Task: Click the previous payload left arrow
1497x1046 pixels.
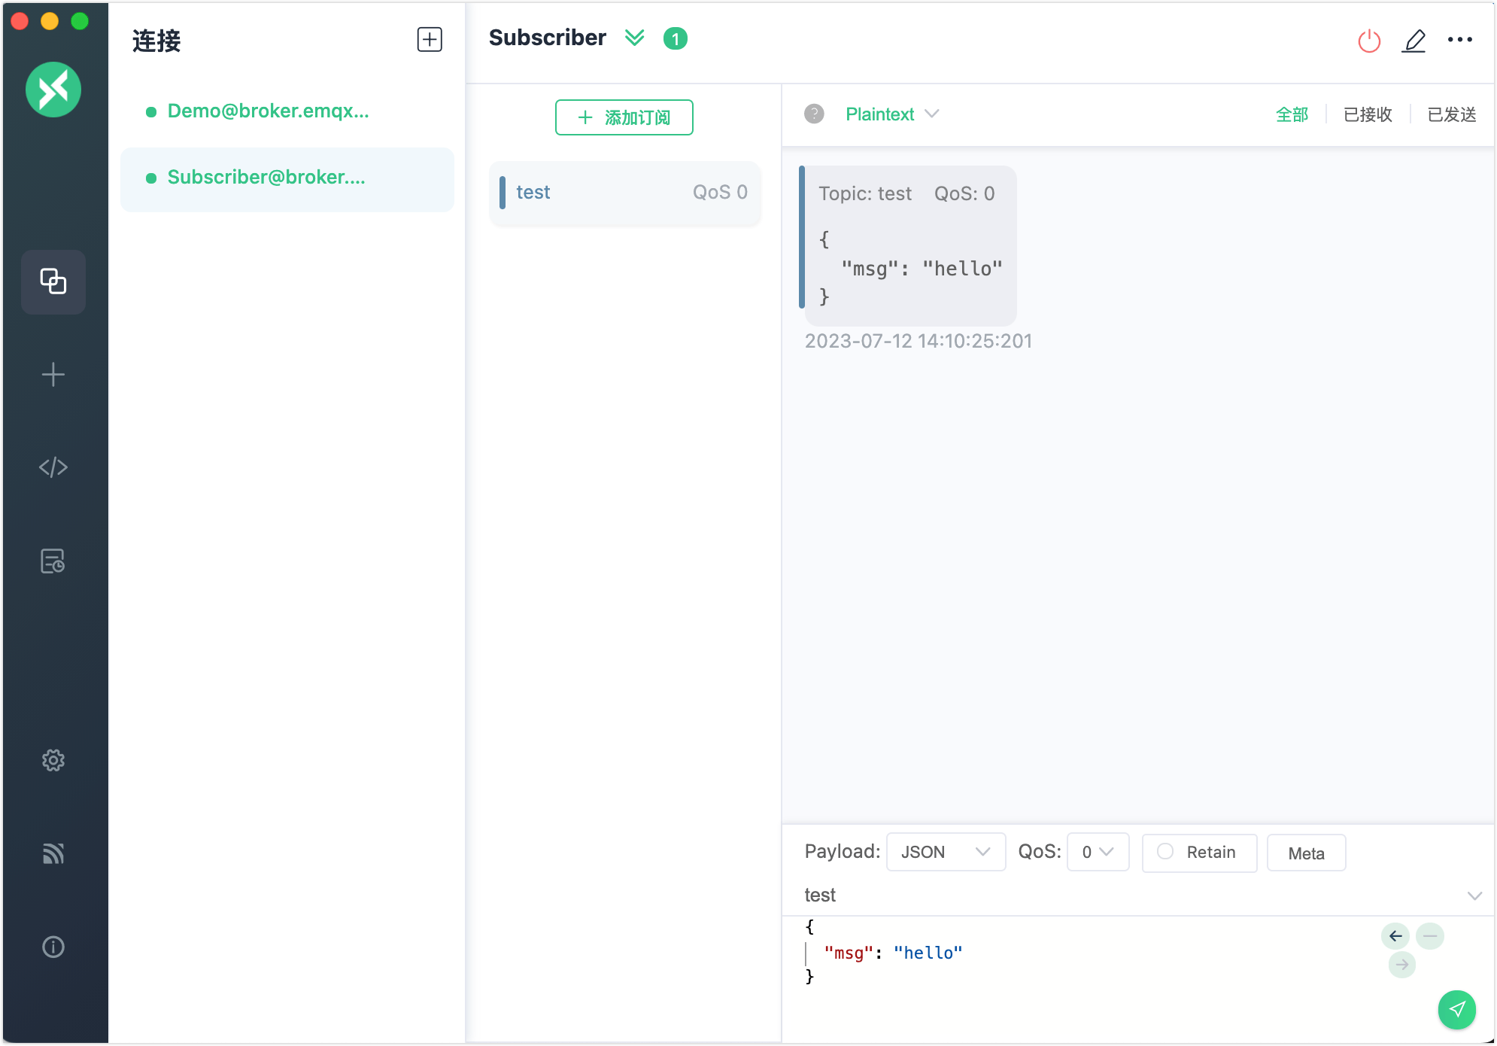Action: point(1395,936)
